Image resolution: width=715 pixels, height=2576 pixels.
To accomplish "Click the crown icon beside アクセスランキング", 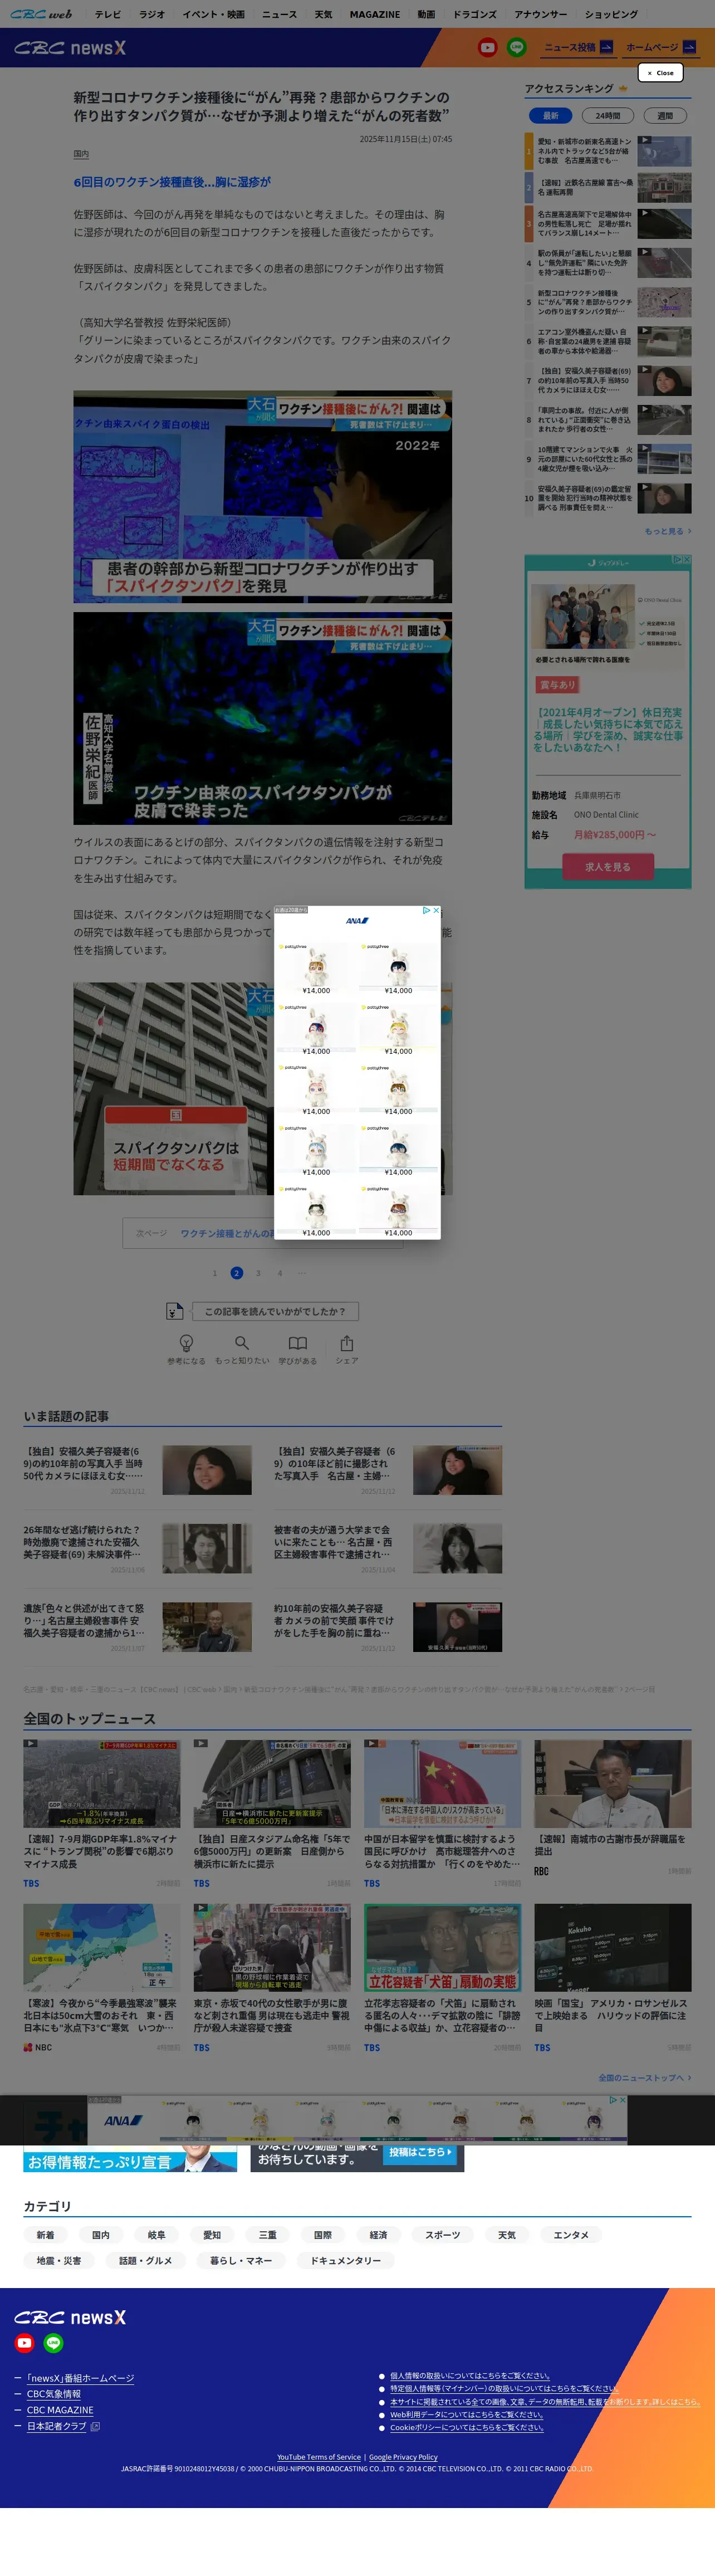I will [623, 89].
